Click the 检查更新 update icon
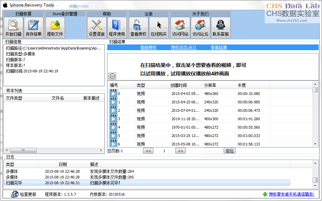322x201 pixels. pos(15,194)
